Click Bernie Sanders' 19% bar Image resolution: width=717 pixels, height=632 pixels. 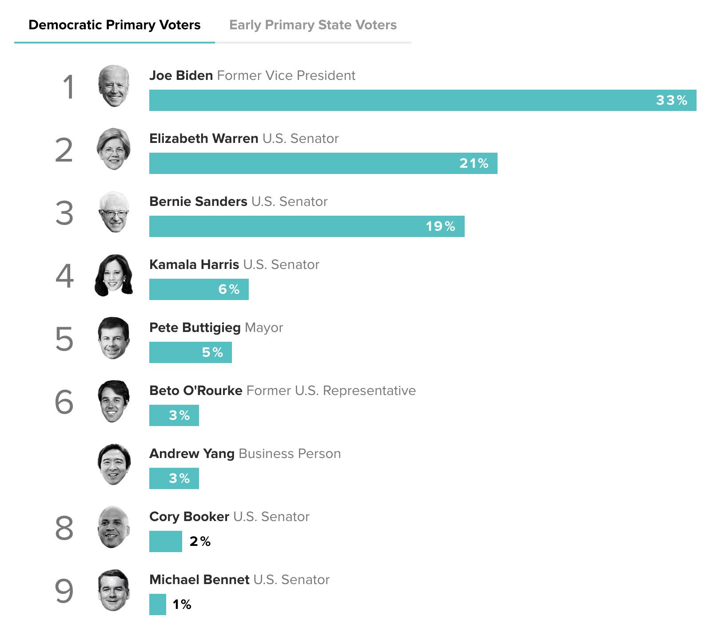coord(307,226)
